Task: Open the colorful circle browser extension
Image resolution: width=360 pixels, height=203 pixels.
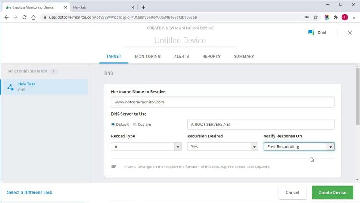Action: (327, 17)
